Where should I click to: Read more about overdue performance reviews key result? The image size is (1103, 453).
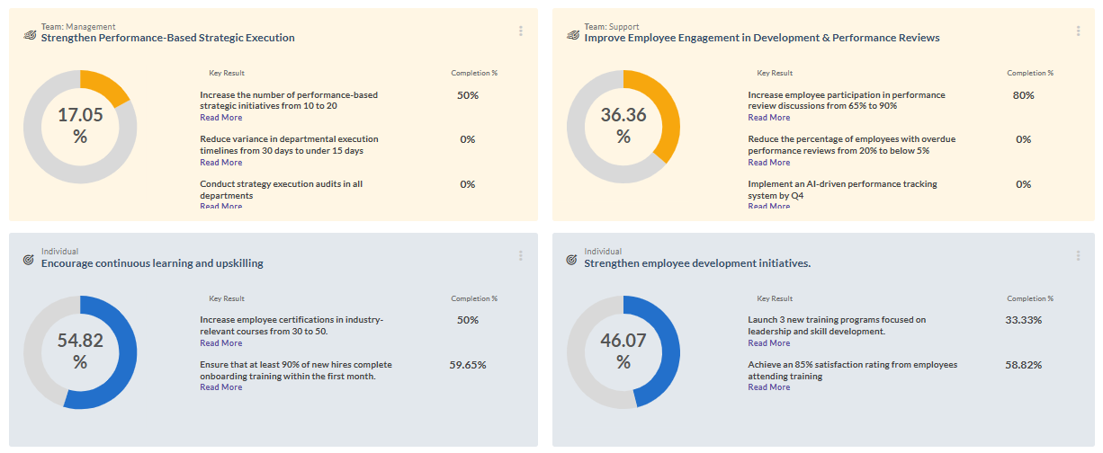pyautogui.click(x=769, y=163)
